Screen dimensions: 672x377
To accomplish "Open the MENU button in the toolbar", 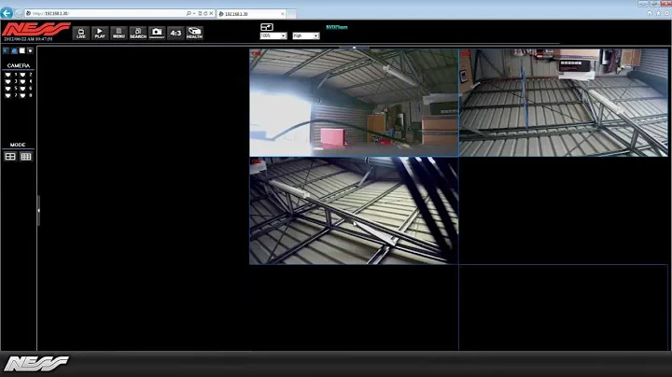I will point(119,33).
